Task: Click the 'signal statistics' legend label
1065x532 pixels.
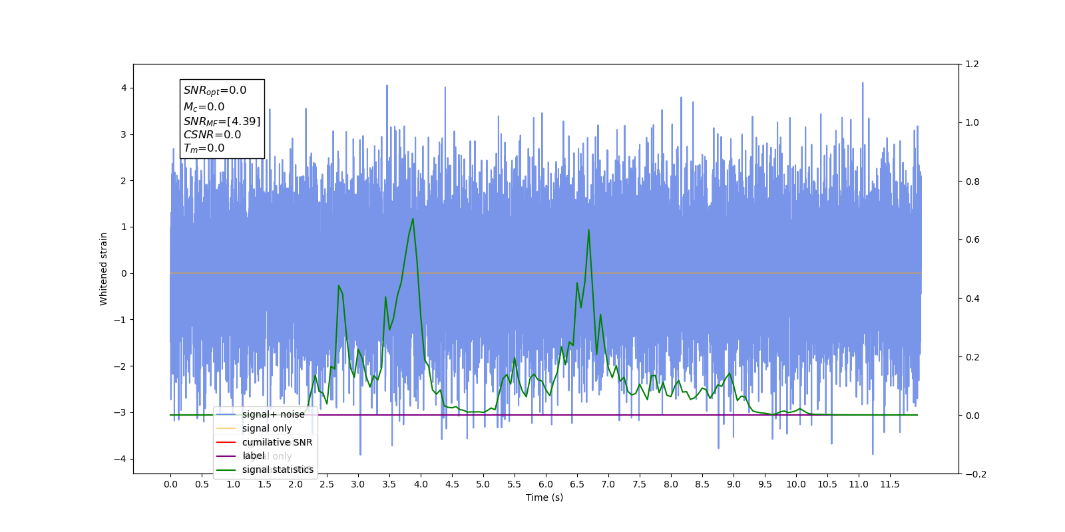Action: pyautogui.click(x=278, y=469)
